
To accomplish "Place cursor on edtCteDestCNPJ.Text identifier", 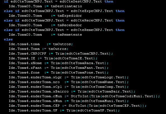I will pyautogui.click(x=81, y=1).
